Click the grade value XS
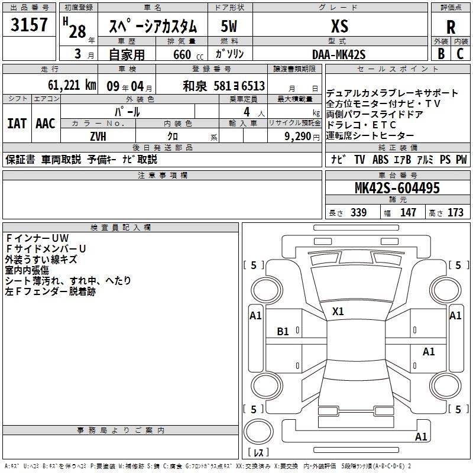Viewport: 473px width, 473px height. tap(340, 27)
